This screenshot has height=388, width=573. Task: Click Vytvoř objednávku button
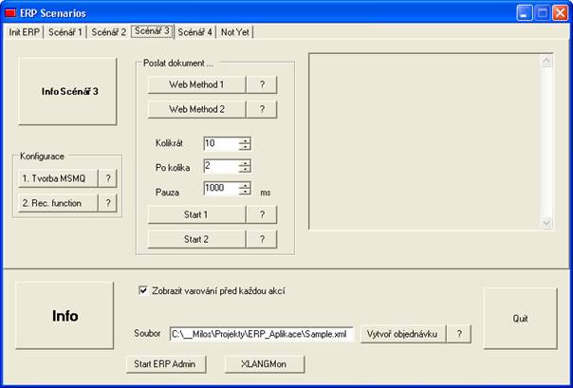pyautogui.click(x=402, y=334)
